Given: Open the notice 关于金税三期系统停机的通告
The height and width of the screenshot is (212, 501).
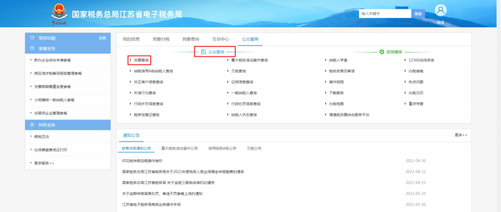Looking at the screenshot, I should point(168,183).
